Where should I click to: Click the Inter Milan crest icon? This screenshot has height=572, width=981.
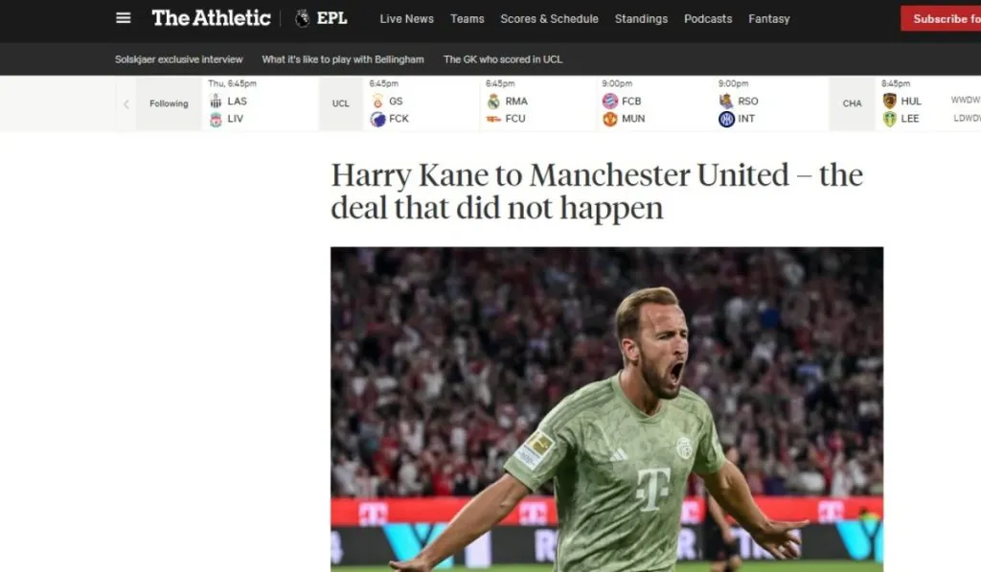click(x=726, y=119)
